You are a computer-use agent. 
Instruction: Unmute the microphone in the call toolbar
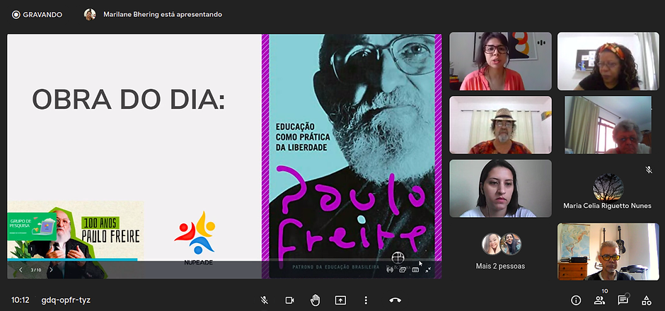[264, 300]
